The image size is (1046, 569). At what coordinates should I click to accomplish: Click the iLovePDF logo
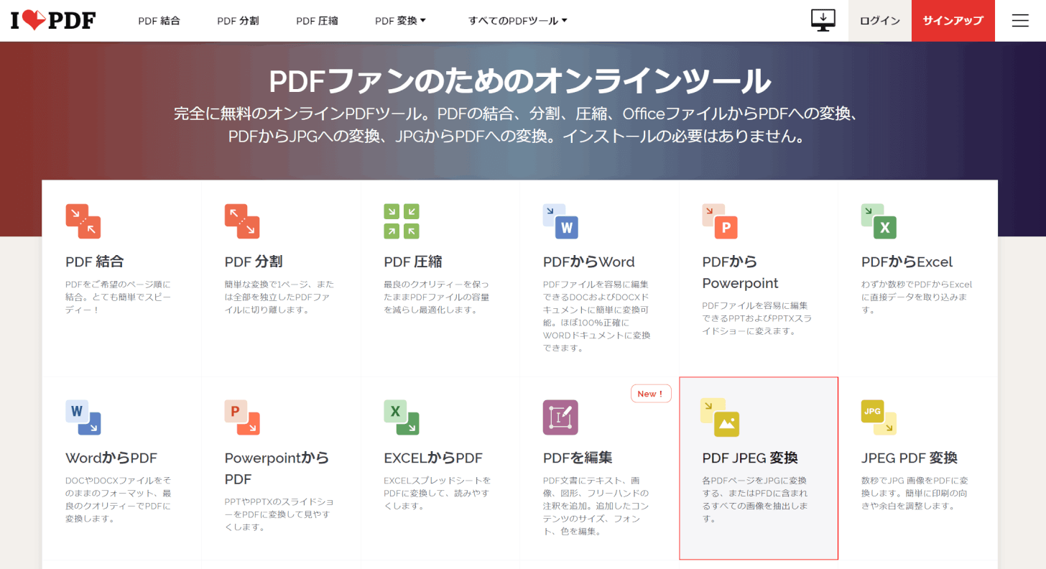tap(53, 21)
